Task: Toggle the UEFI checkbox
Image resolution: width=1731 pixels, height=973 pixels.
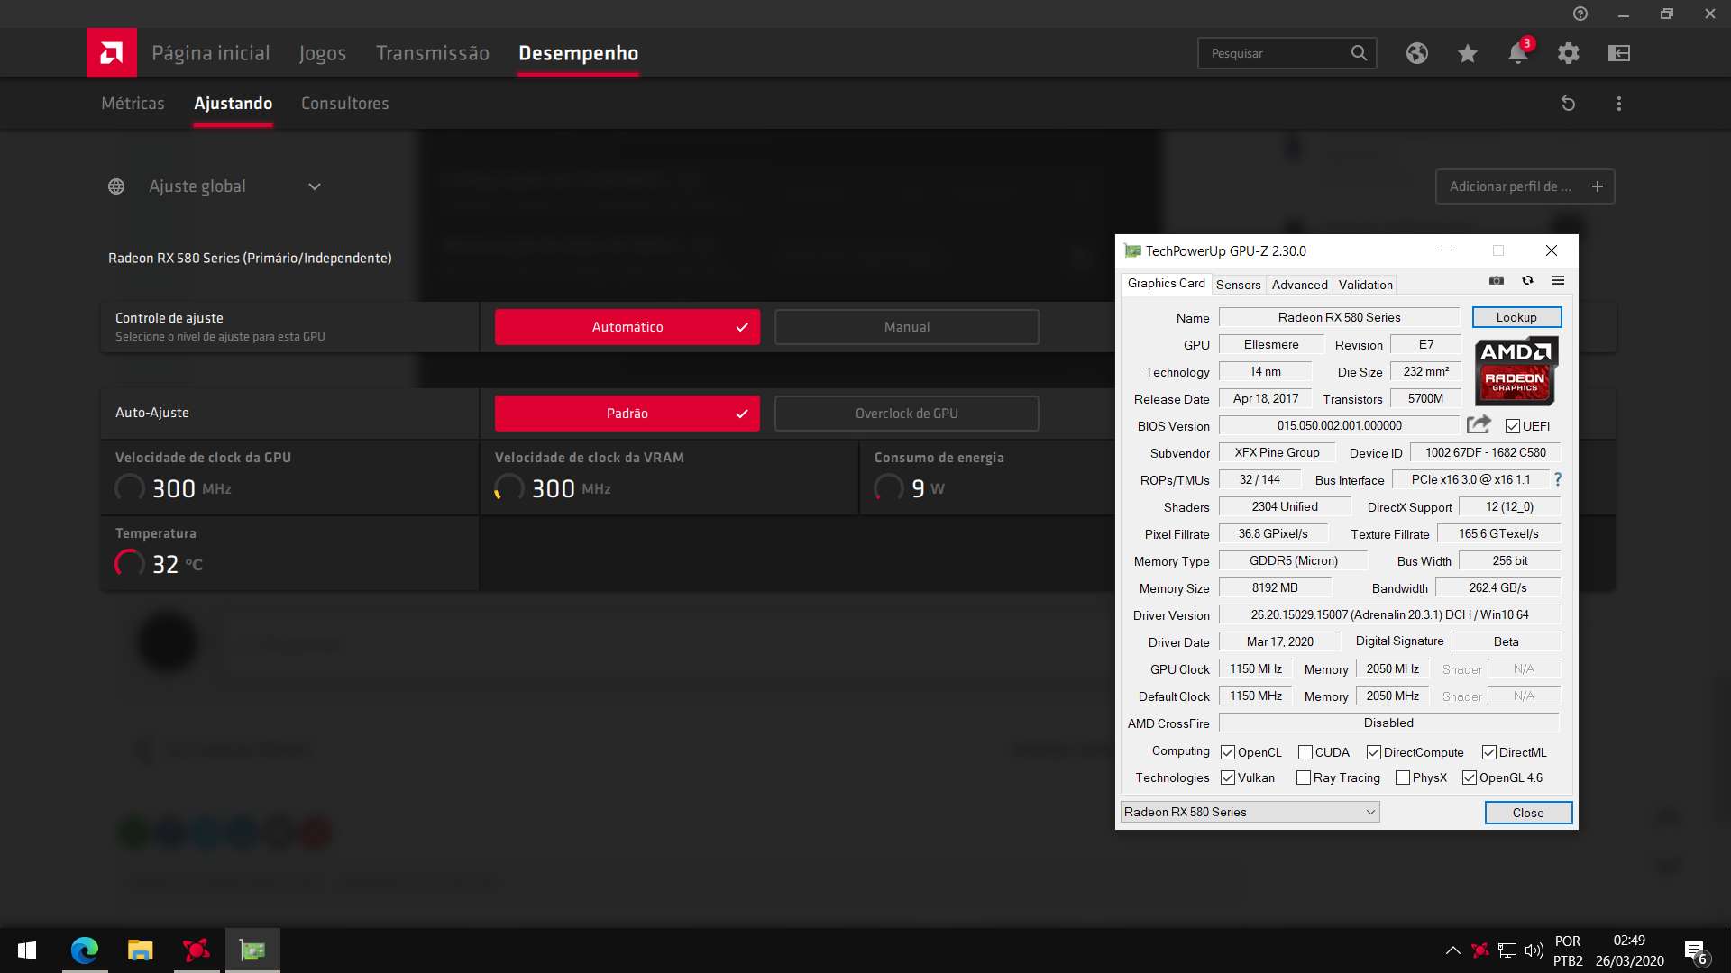Action: point(1513,426)
